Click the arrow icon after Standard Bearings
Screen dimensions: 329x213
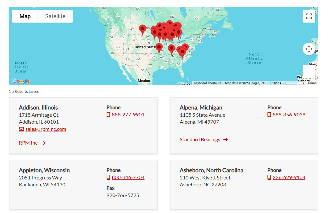[226, 140]
